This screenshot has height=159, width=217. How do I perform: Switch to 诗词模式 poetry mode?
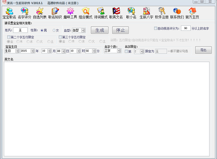click(x=101, y=13)
